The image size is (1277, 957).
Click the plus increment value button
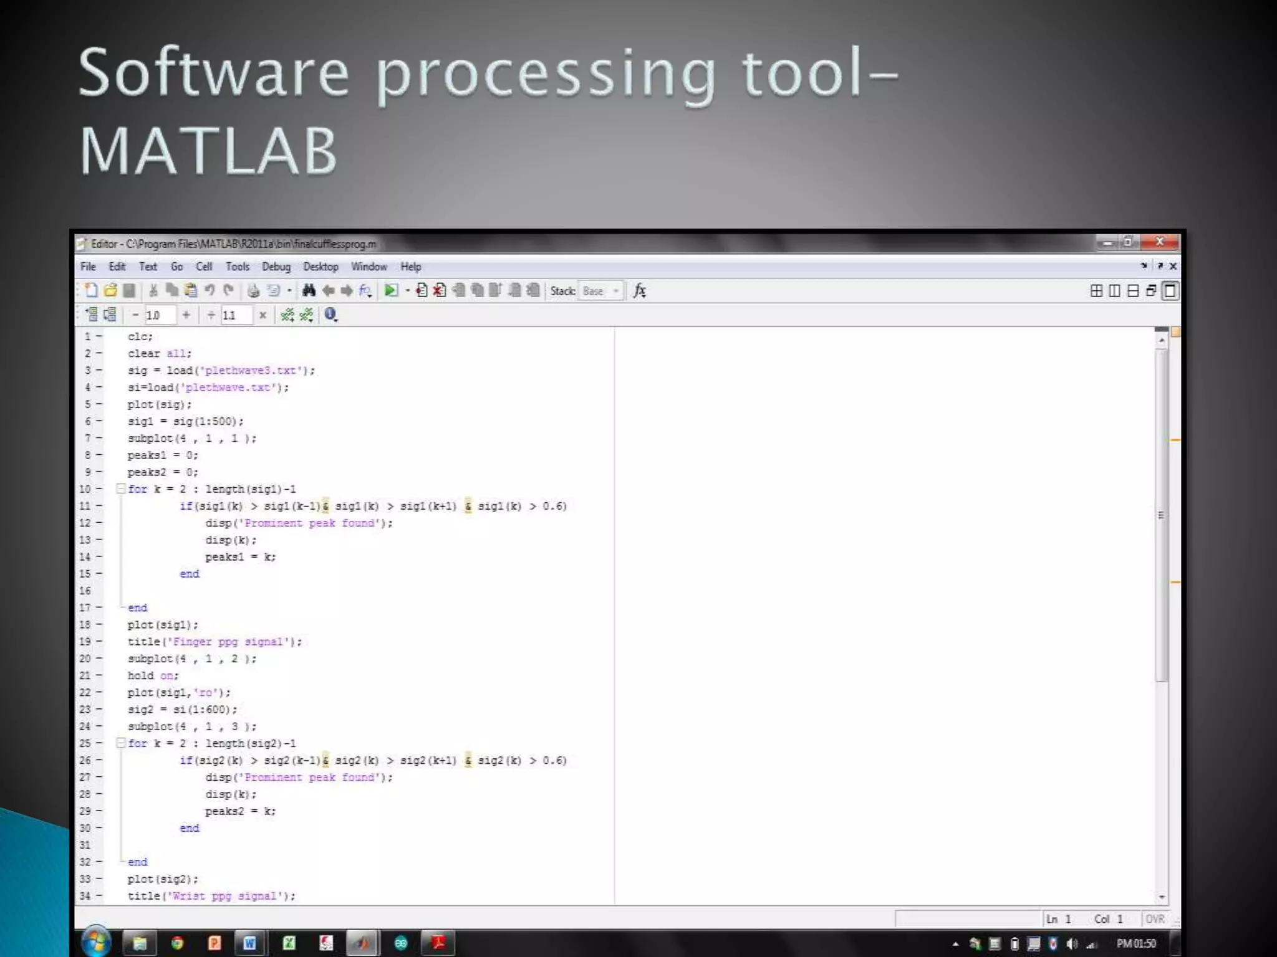click(186, 315)
